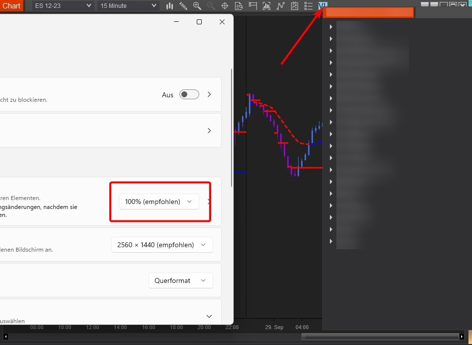Open the strategies line-node icon

(281, 6)
